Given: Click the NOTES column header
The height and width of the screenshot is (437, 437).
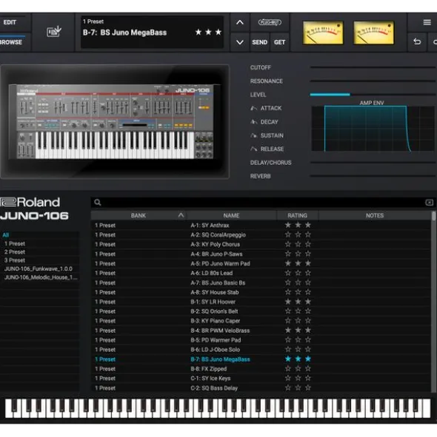Looking at the screenshot, I should coord(375,215).
